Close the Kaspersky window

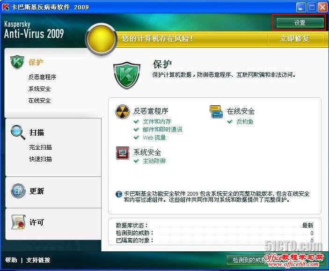(x=322, y=7)
